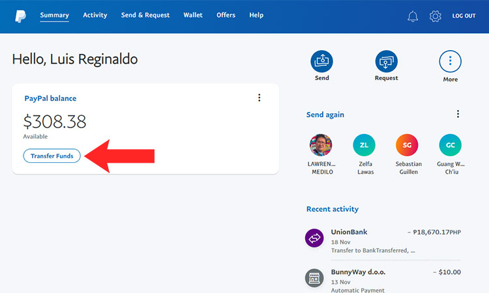This screenshot has width=489, height=293.
Task: Click the 18 Nov date text
Action: click(x=340, y=242)
